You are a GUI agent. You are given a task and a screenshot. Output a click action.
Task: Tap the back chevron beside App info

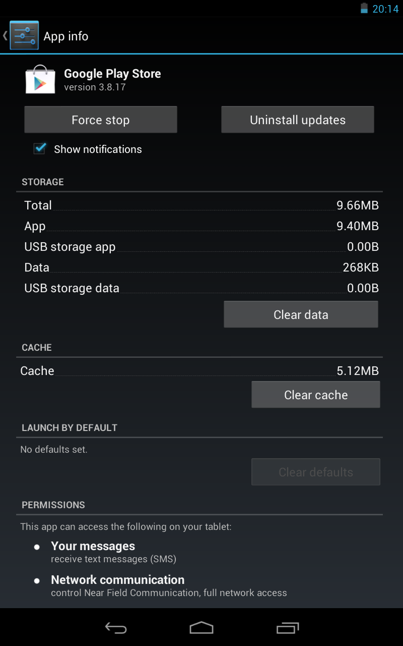pyautogui.click(x=5, y=35)
